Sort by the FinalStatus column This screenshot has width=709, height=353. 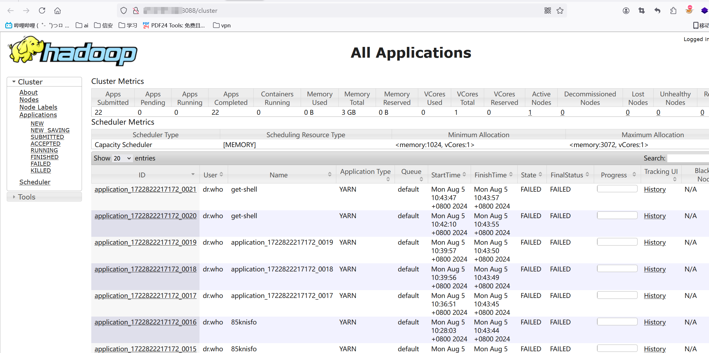coord(570,175)
